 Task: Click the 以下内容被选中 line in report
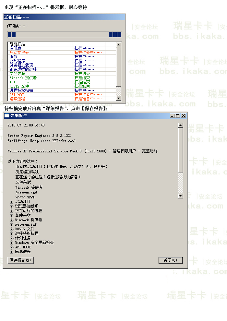[x=22, y=161]
